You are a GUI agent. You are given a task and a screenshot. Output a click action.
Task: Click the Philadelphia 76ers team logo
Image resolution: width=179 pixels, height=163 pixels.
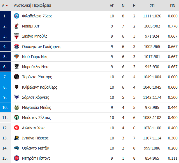coord(17,16)
